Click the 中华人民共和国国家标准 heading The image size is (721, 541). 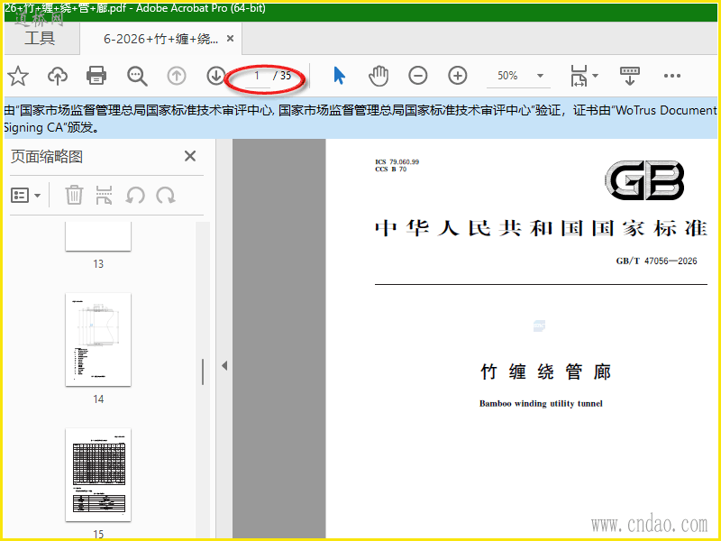541,228
